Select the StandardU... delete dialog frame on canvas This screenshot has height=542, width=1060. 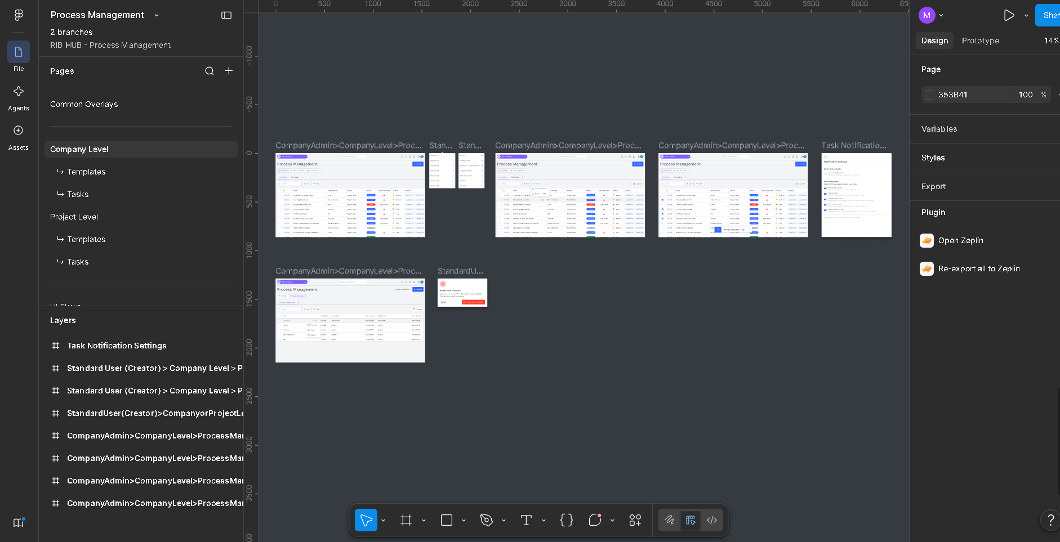[462, 293]
